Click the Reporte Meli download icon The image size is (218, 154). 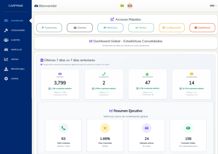point(6,69)
